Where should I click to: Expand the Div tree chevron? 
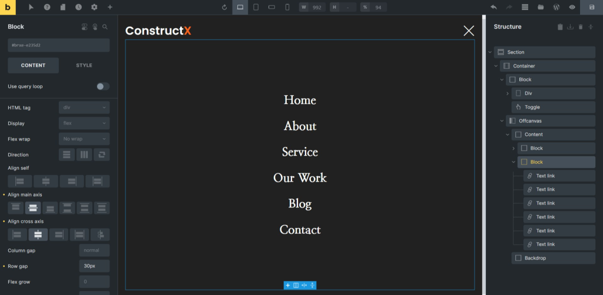508,93
